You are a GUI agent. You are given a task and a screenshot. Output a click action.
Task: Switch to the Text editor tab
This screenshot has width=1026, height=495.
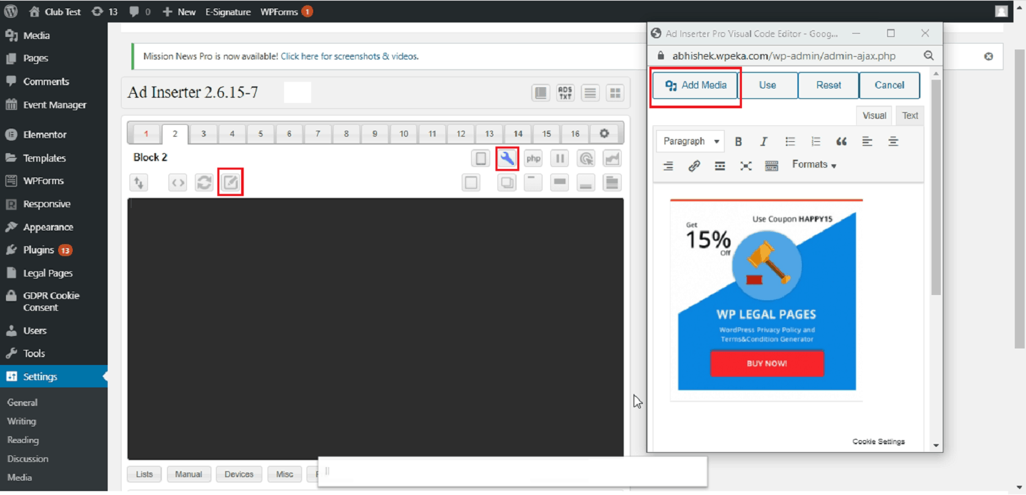[910, 115]
